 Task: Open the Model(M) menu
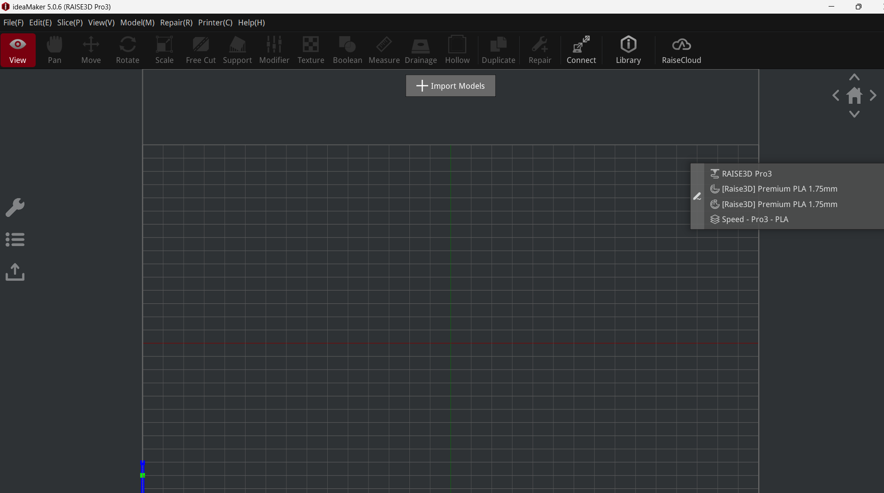(x=138, y=23)
